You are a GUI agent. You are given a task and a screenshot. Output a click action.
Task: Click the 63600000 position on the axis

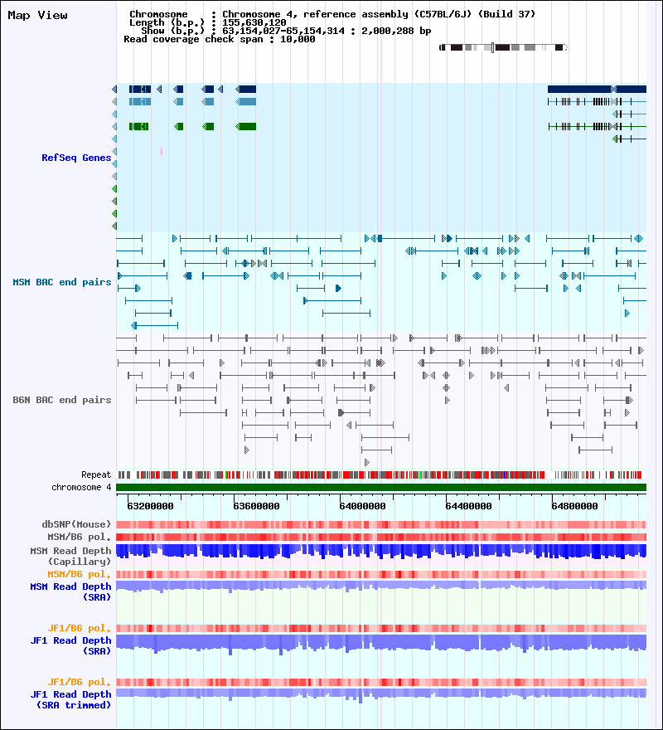coord(256,506)
